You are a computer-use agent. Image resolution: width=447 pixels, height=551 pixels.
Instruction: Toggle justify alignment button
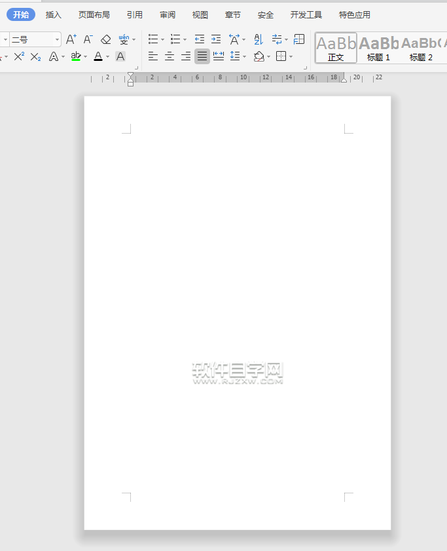202,56
